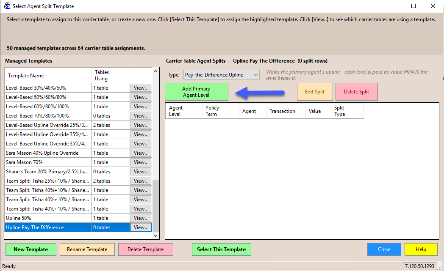Select the Level-Based 60%/80%/100% template row
Screen dimensions: 444x271
(78, 107)
